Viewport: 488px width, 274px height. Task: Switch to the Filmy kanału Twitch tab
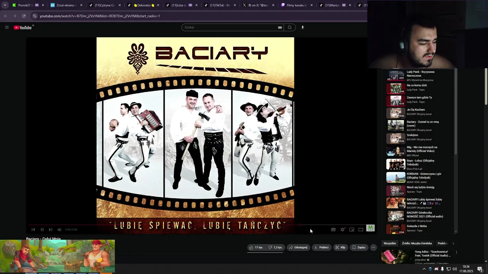tap(297, 5)
